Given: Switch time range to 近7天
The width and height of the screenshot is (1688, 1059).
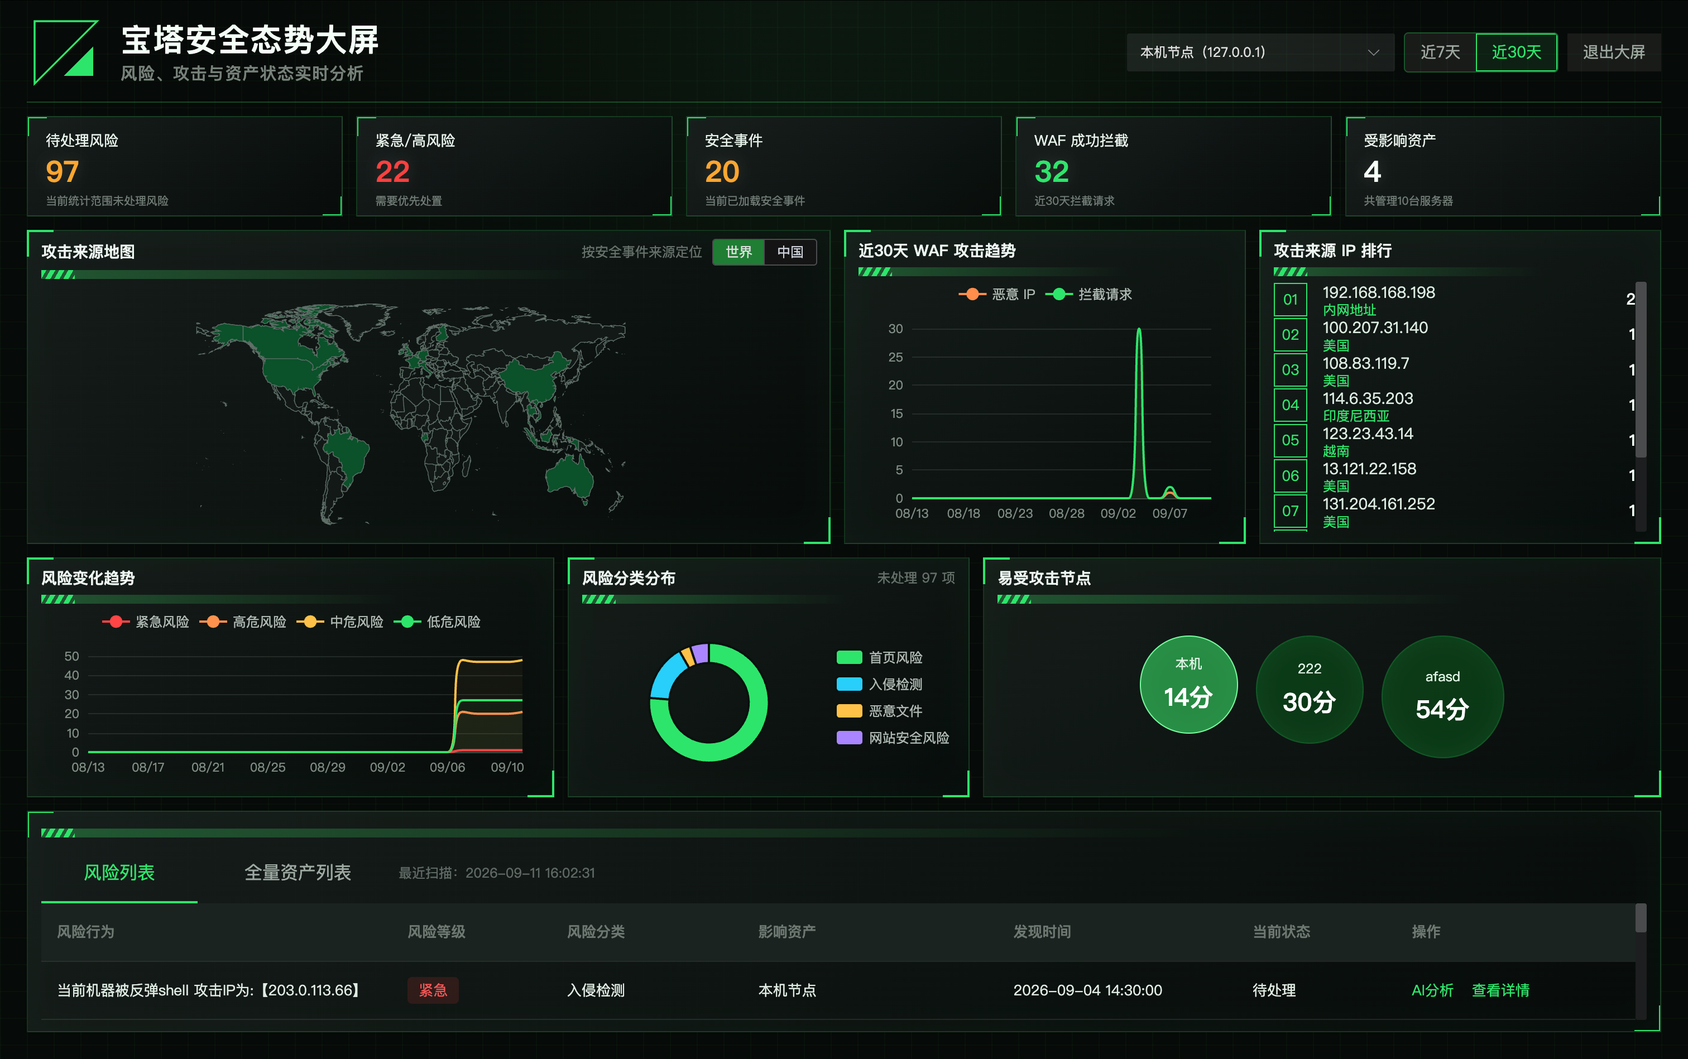Looking at the screenshot, I should pos(1440,52).
